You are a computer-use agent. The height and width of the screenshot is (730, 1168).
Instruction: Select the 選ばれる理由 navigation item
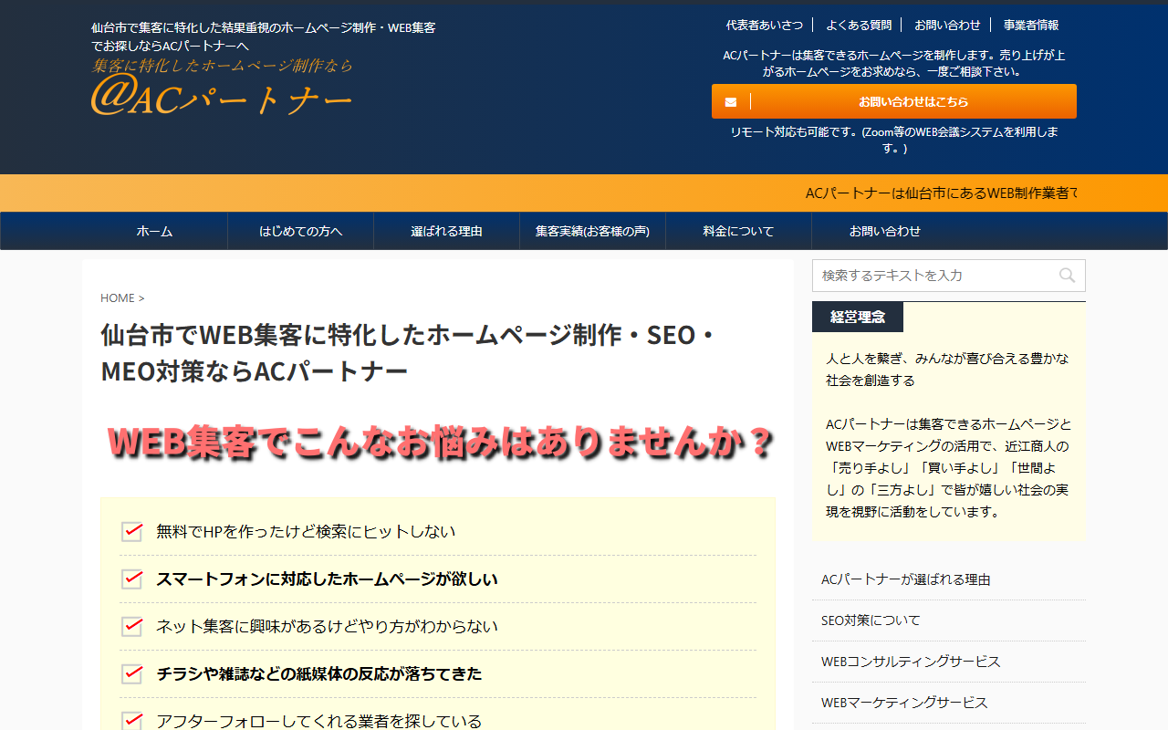click(446, 231)
